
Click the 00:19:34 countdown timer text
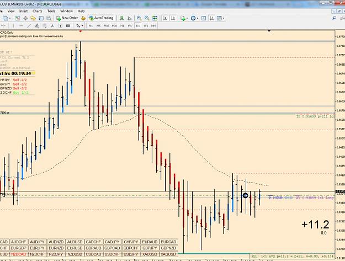(21, 73)
